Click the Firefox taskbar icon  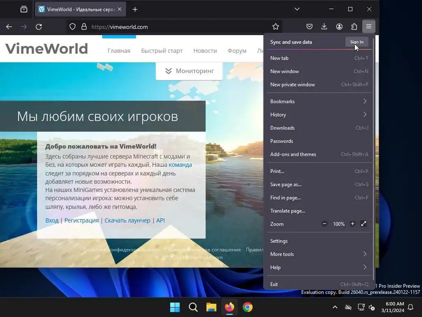coord(229,307)
